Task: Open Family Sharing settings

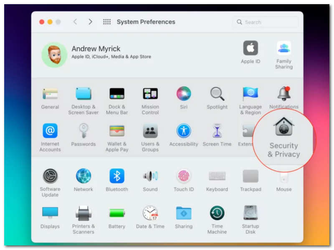Action: click(284, 48)
